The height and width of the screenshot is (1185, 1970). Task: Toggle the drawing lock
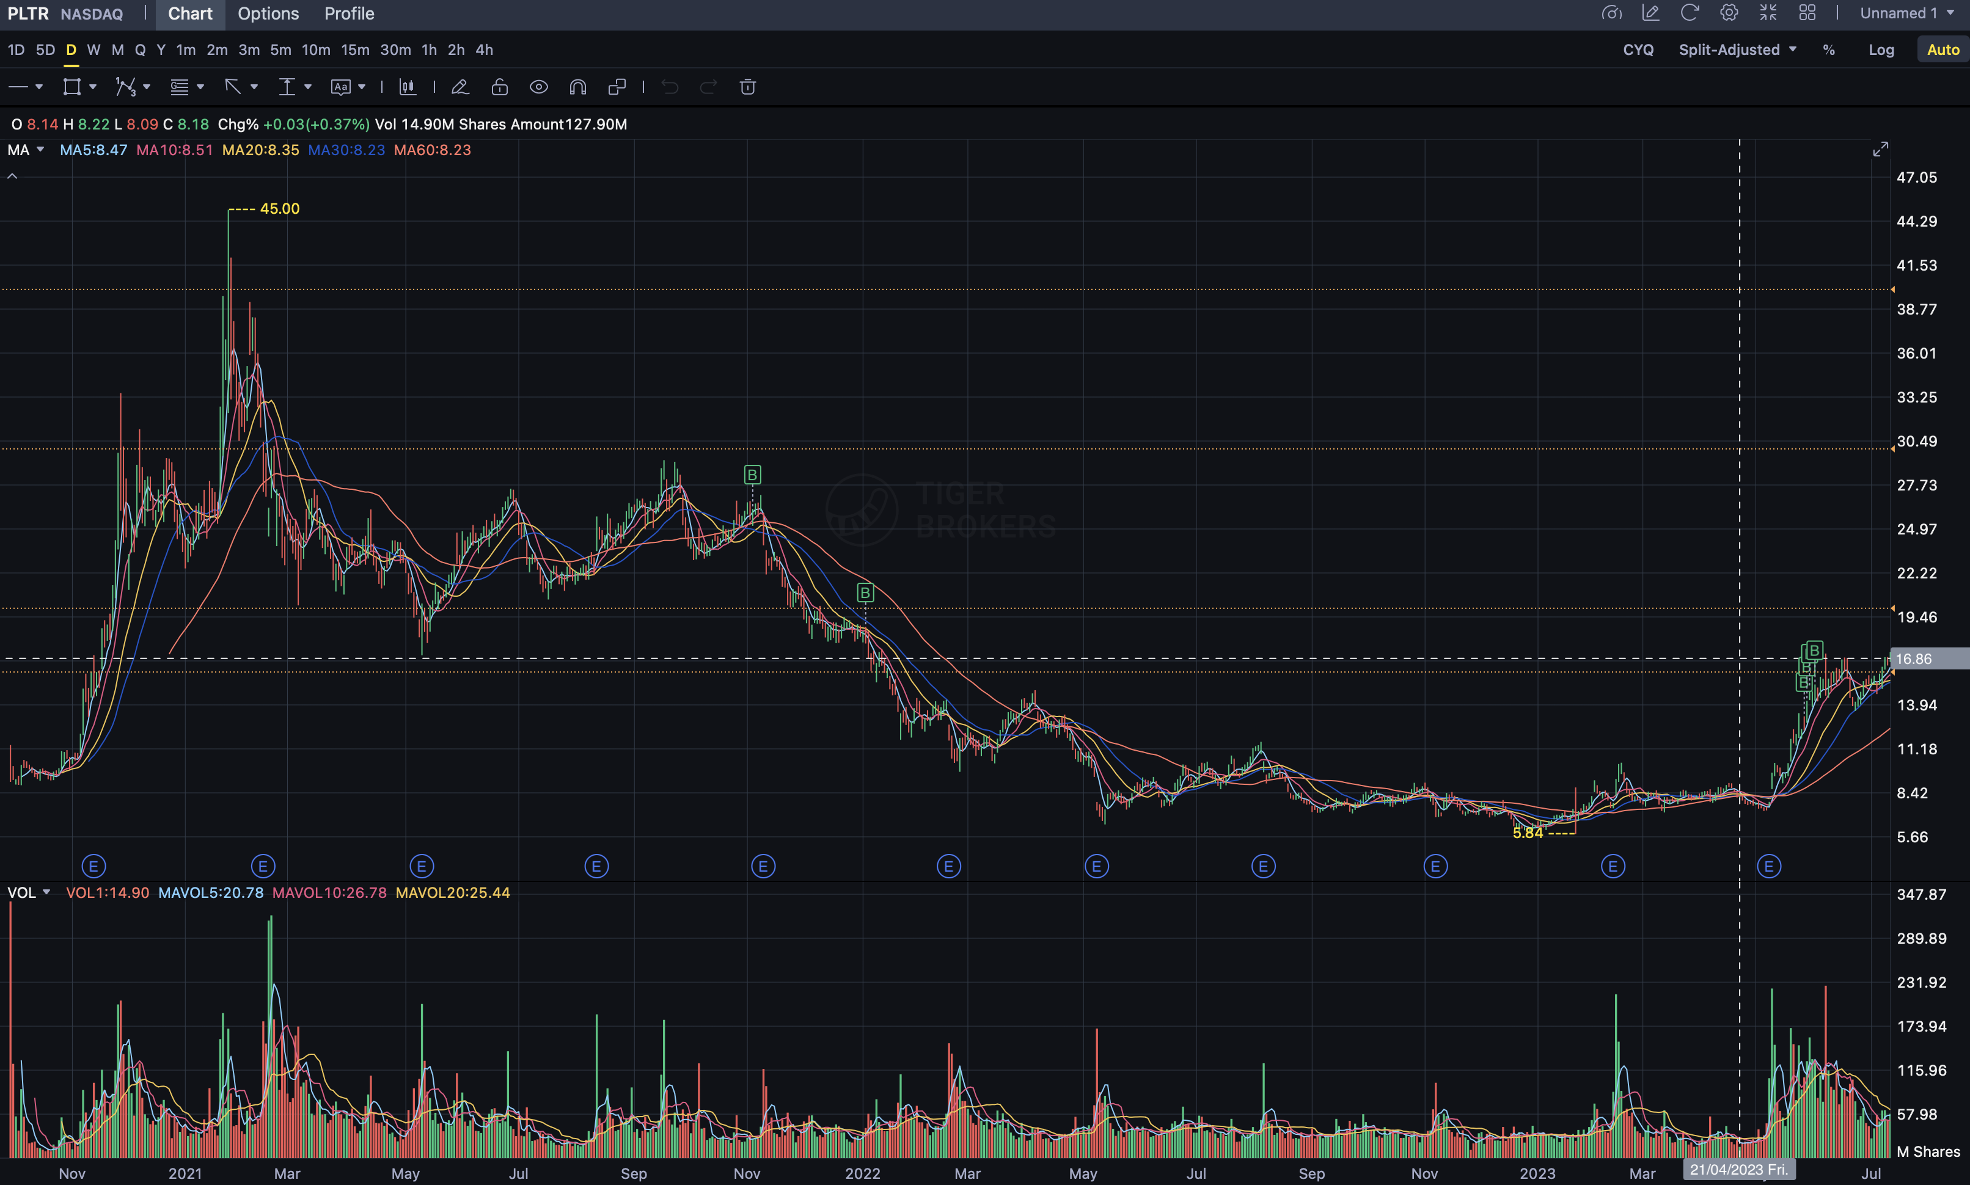[500, 87]
